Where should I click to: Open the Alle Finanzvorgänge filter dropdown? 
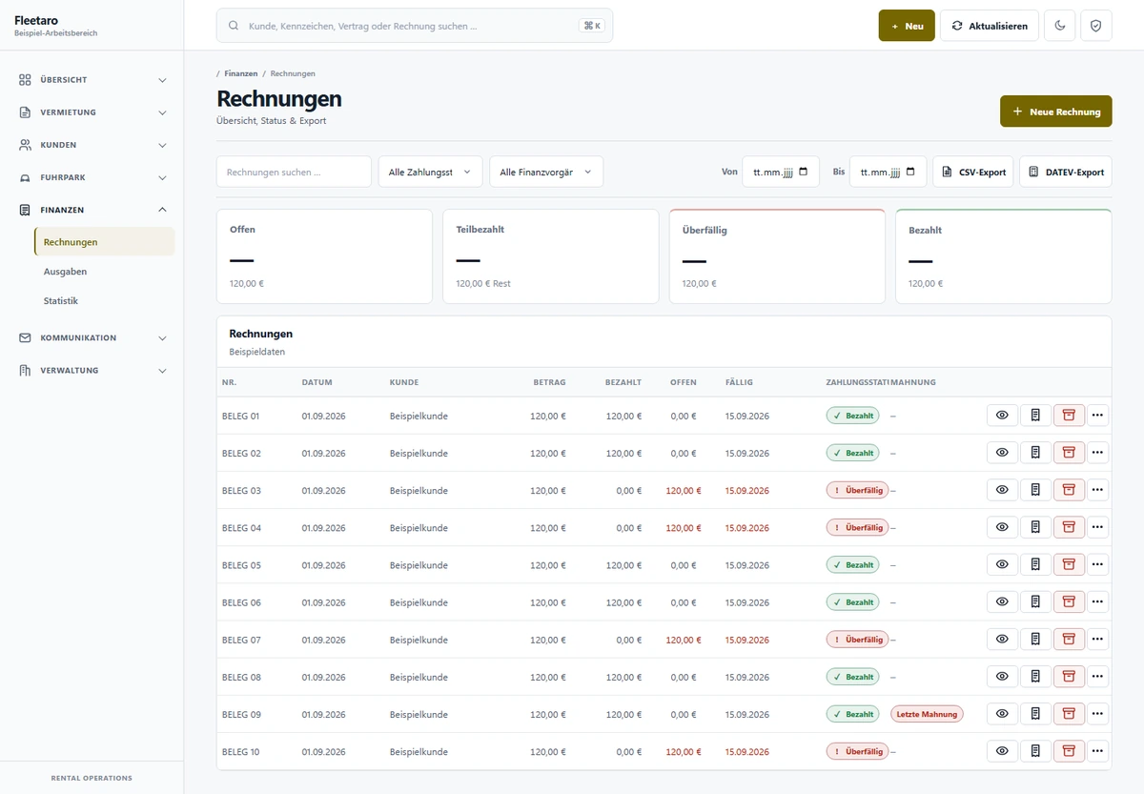(x=546, y=172)
